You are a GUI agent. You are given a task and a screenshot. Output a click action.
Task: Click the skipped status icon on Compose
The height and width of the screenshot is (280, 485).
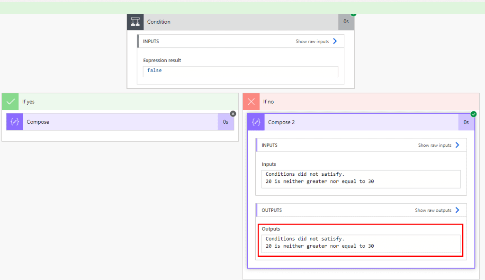[233, 114]
